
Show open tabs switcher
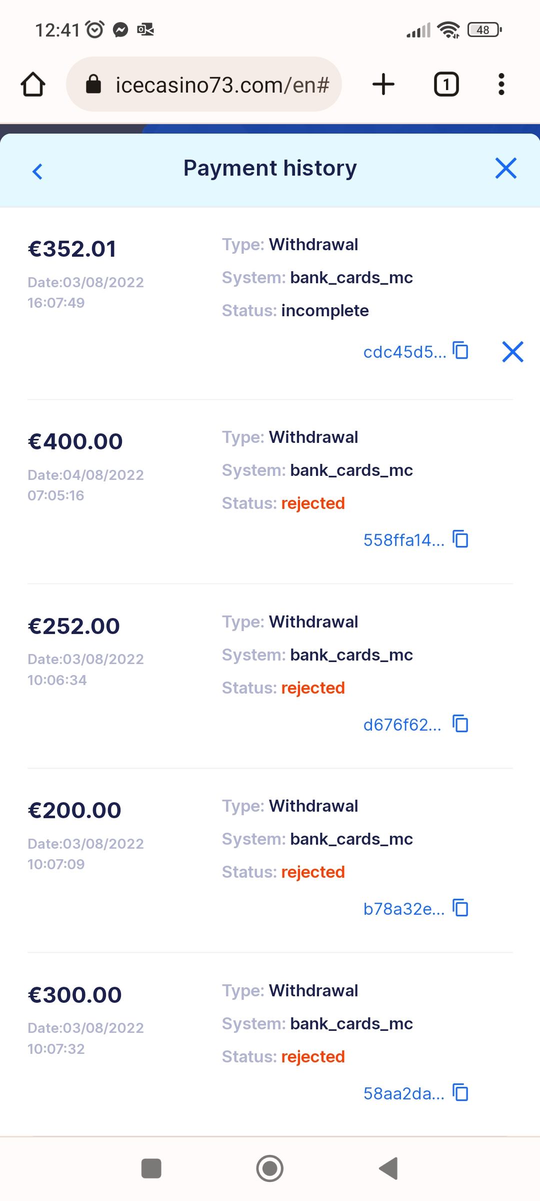point(446,84)
